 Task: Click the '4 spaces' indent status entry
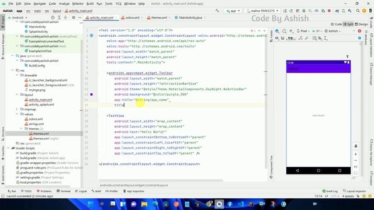348,196
